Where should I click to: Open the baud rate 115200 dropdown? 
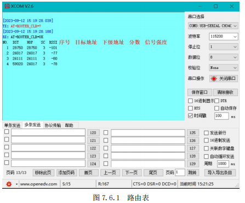point(223,37)
